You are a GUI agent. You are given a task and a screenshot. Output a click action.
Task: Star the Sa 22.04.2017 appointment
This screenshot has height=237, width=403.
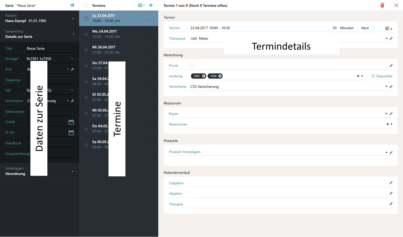[x=148, y=19]
